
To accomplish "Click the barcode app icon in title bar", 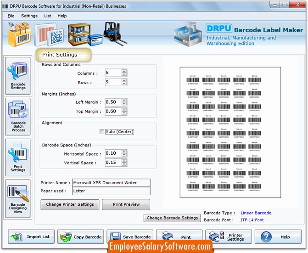I will [x=5, y=6].
